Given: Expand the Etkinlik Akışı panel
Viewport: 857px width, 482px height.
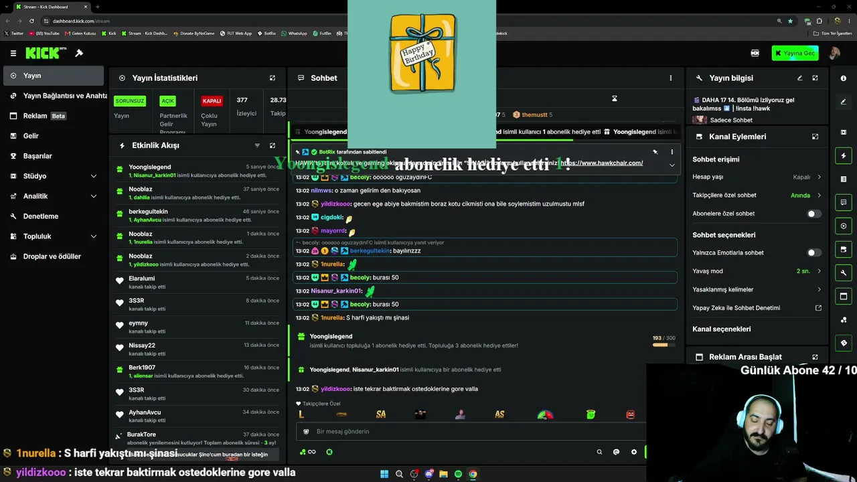Looking at the screenshot, I should pyautogui.click(x=272, y=145).
